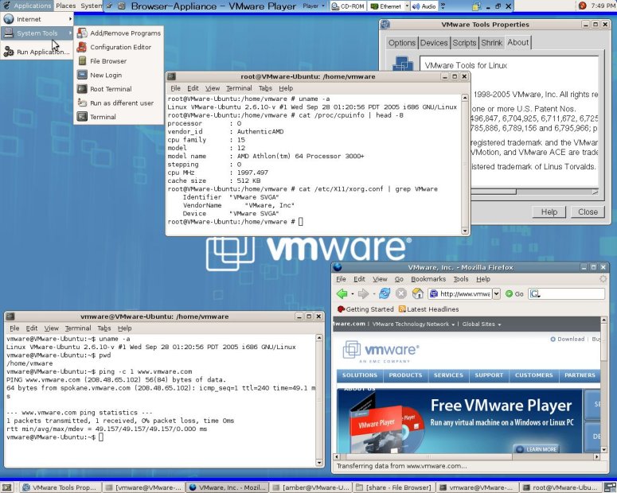This screenshot has height=493, width=617.
Task: Open Global Sites dropdown on VMware page
Action: pos(481,324)
